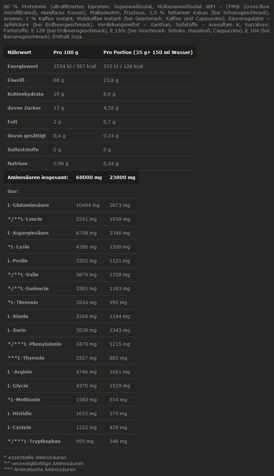Click the 'Pro 100 g' header
274x476 pixels.
[x=66, y=52]
